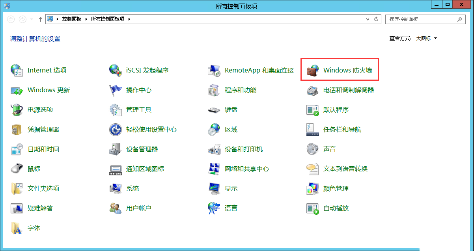Click the 用户帐户 text link
This screenshot has height=251, width=474.
pyautogui.click(x=139, y=208)
